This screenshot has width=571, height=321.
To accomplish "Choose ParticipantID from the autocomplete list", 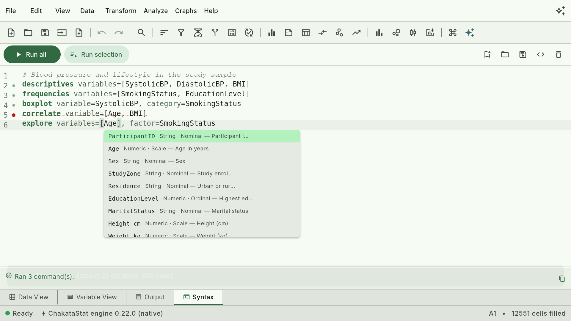I will pos(202,136).
